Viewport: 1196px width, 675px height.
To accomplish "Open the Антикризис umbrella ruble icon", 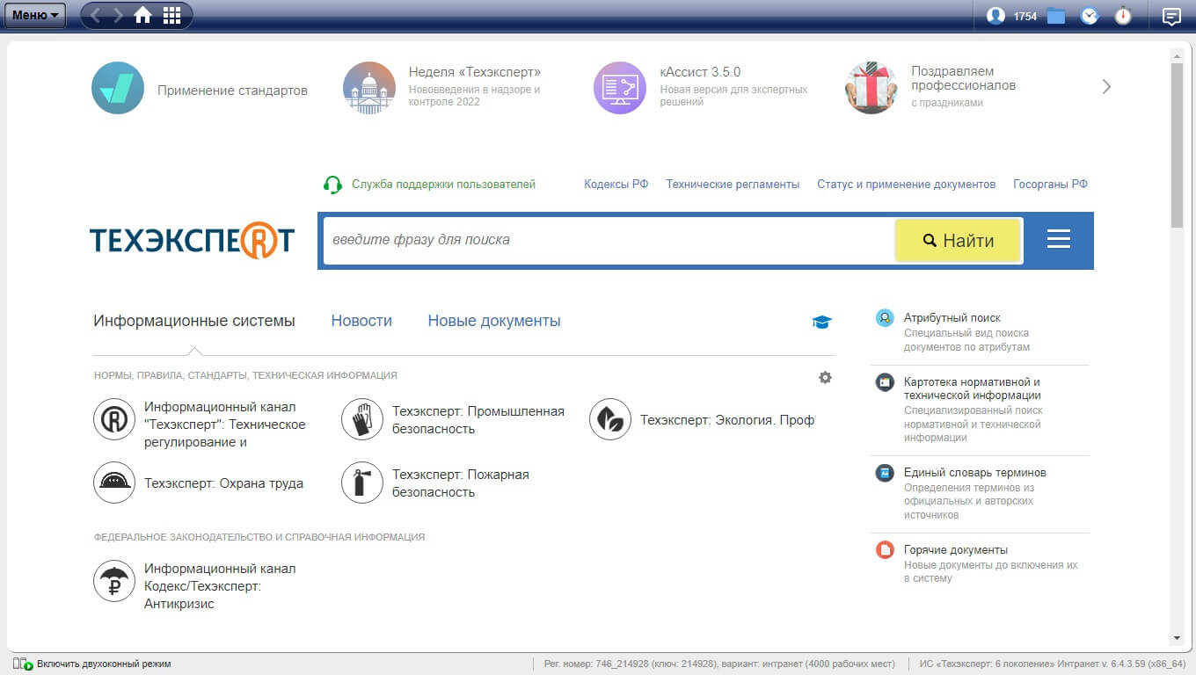I will tap(114, 581).
